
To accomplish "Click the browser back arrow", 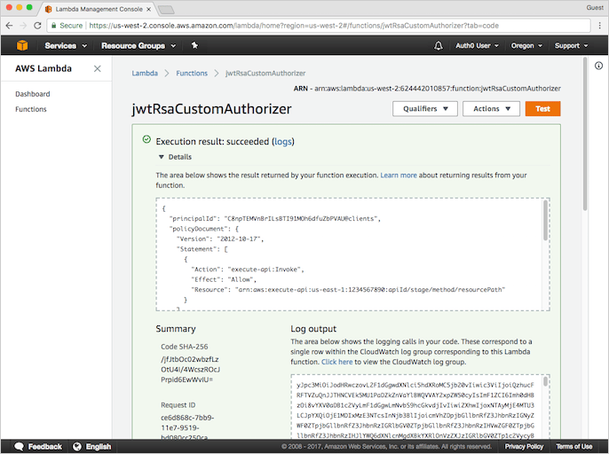I will coord(9,26).
